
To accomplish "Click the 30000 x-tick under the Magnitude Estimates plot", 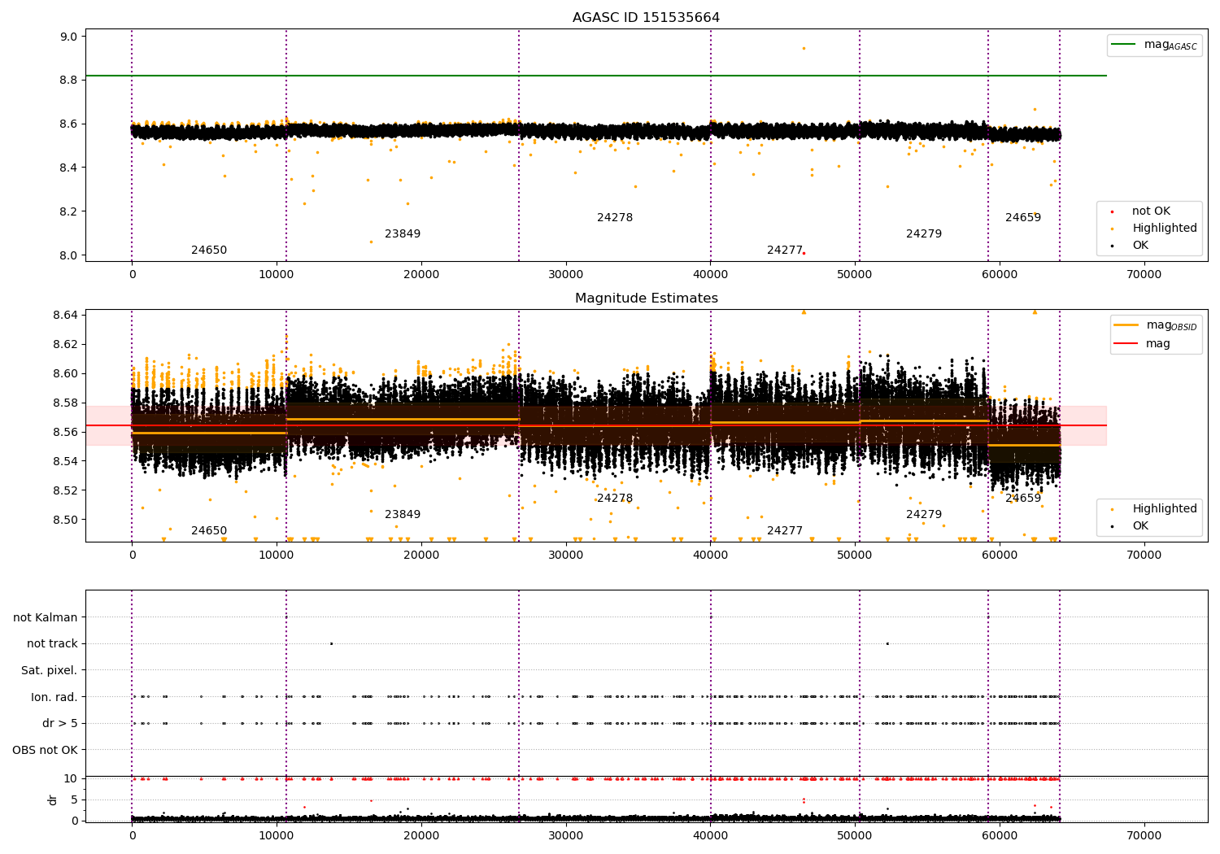I will tap(565, 556).
